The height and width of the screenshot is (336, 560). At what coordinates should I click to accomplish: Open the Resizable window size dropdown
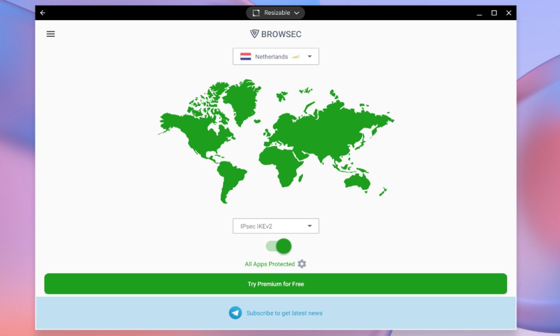coord(296,13)
